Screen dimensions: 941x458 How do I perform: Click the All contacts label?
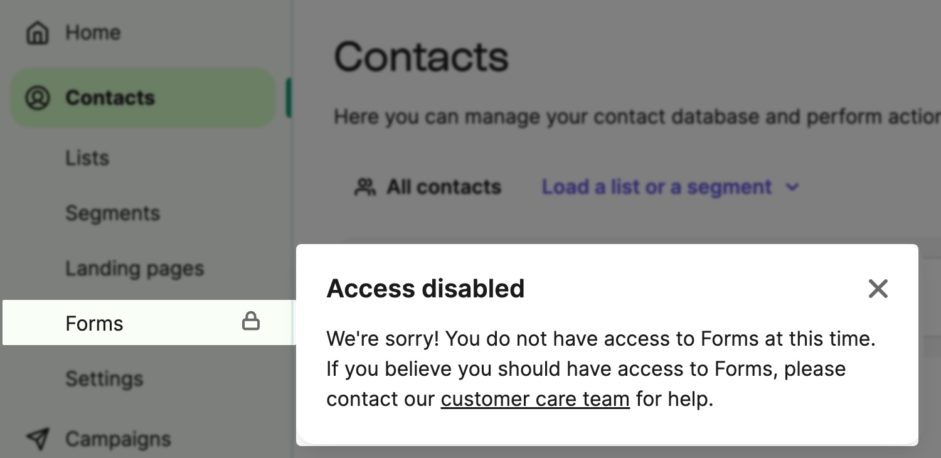(x=443, y=186)
